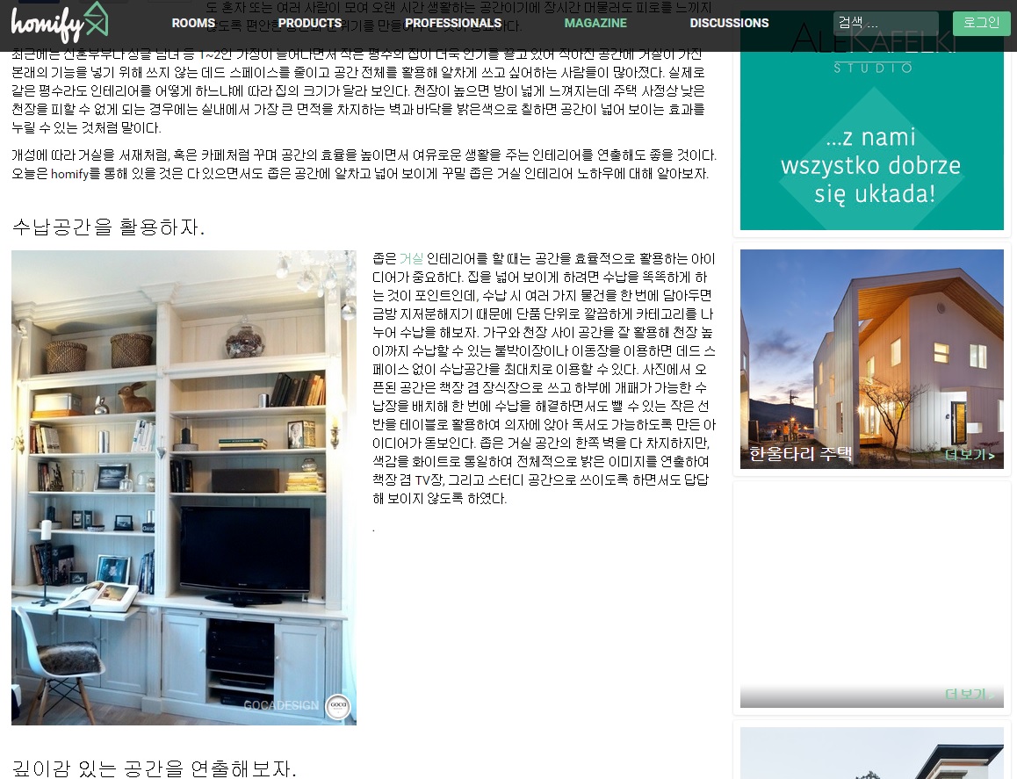The height and width of the screenshot is (779, 1017).
Task: Open the DISCUSSIONS section
Action: point(729,24)
